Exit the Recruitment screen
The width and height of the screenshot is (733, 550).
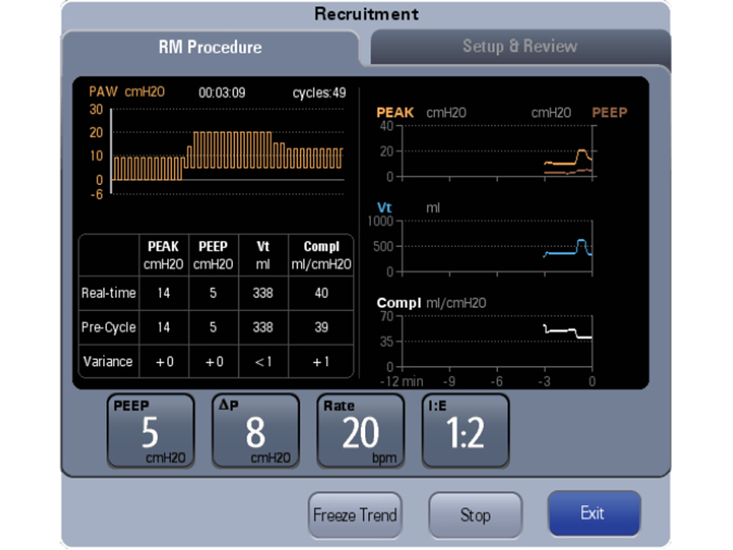click(x=594, y=513)
